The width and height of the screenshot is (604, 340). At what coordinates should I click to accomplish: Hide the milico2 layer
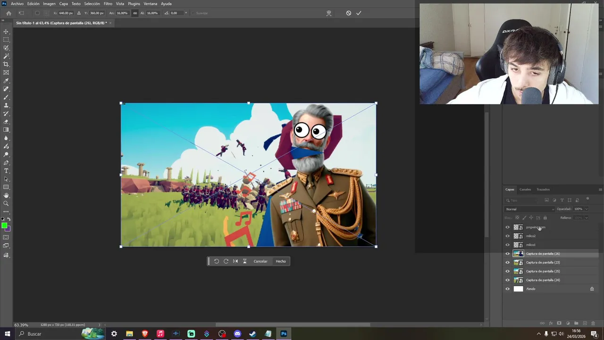tap(508, 236)
